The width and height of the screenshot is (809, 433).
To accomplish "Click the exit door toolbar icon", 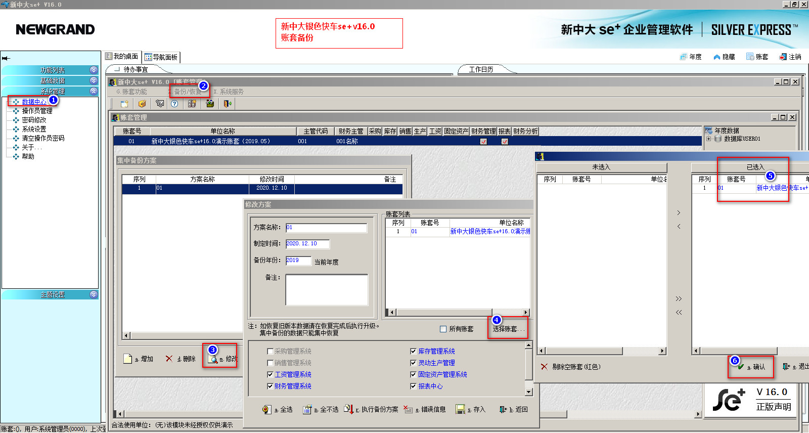I will pos(228,104).
